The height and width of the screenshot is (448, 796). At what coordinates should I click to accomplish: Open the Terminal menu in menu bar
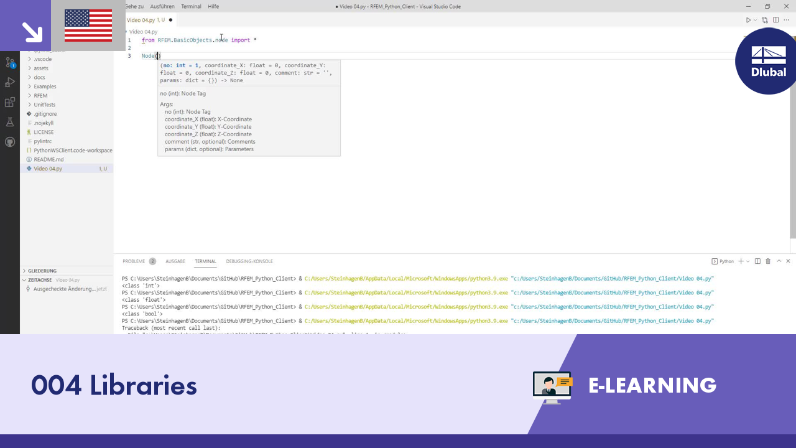point(191,6)
